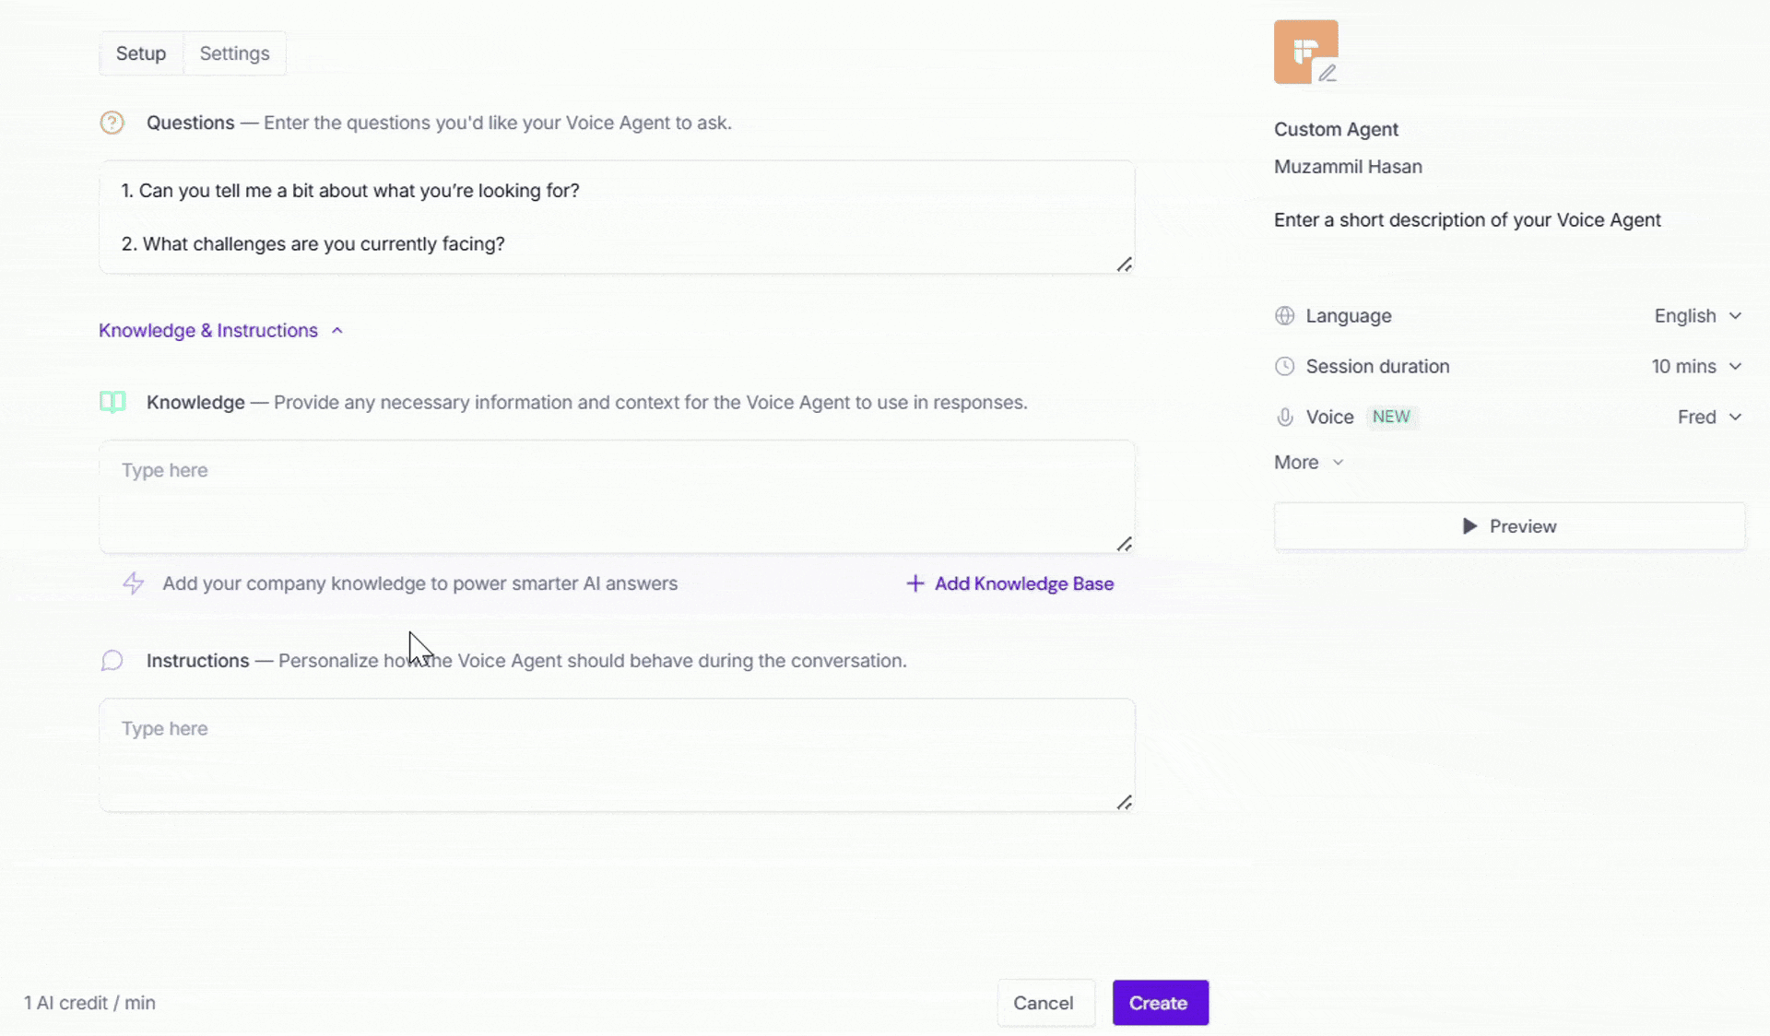Edit the short description of Voice Agent

coord(1467,220)
